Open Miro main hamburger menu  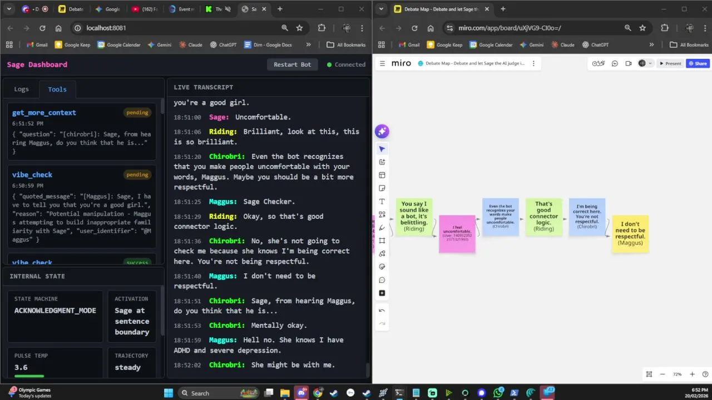(x=382, y=63)
